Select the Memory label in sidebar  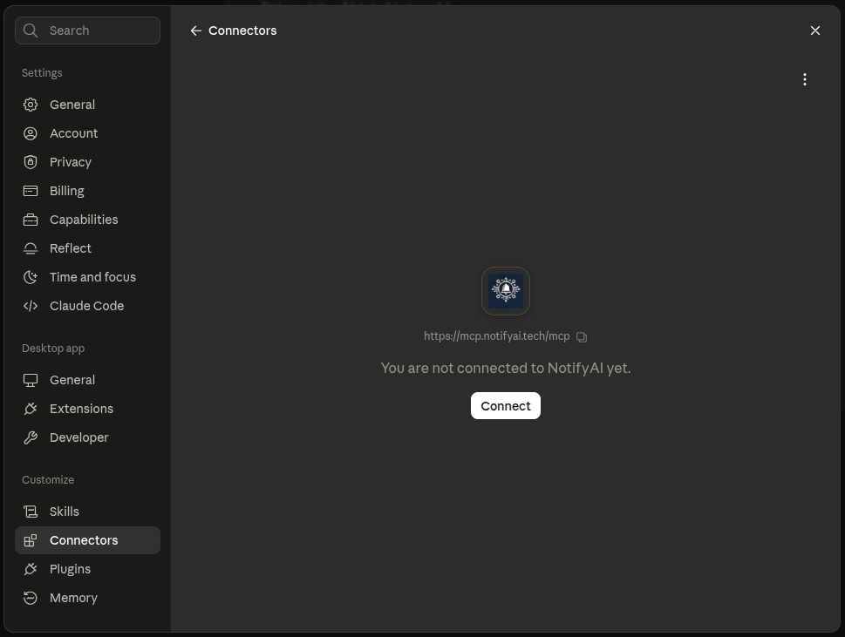74,598
